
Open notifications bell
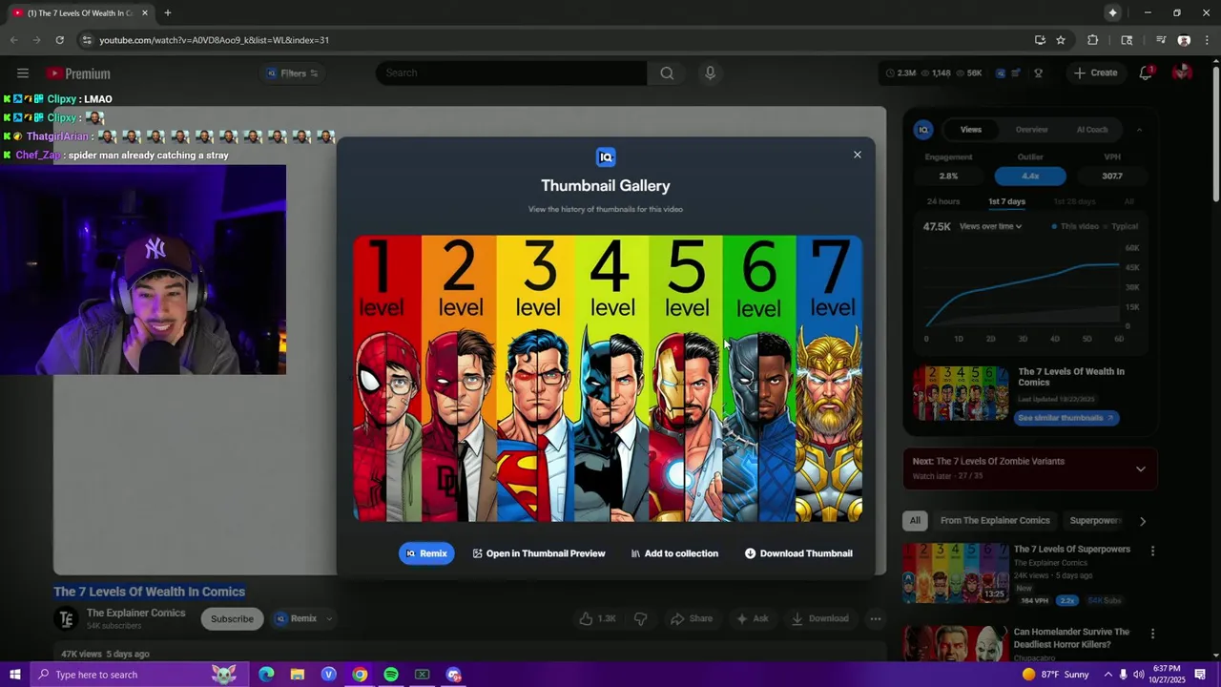tap(1146, 73)
